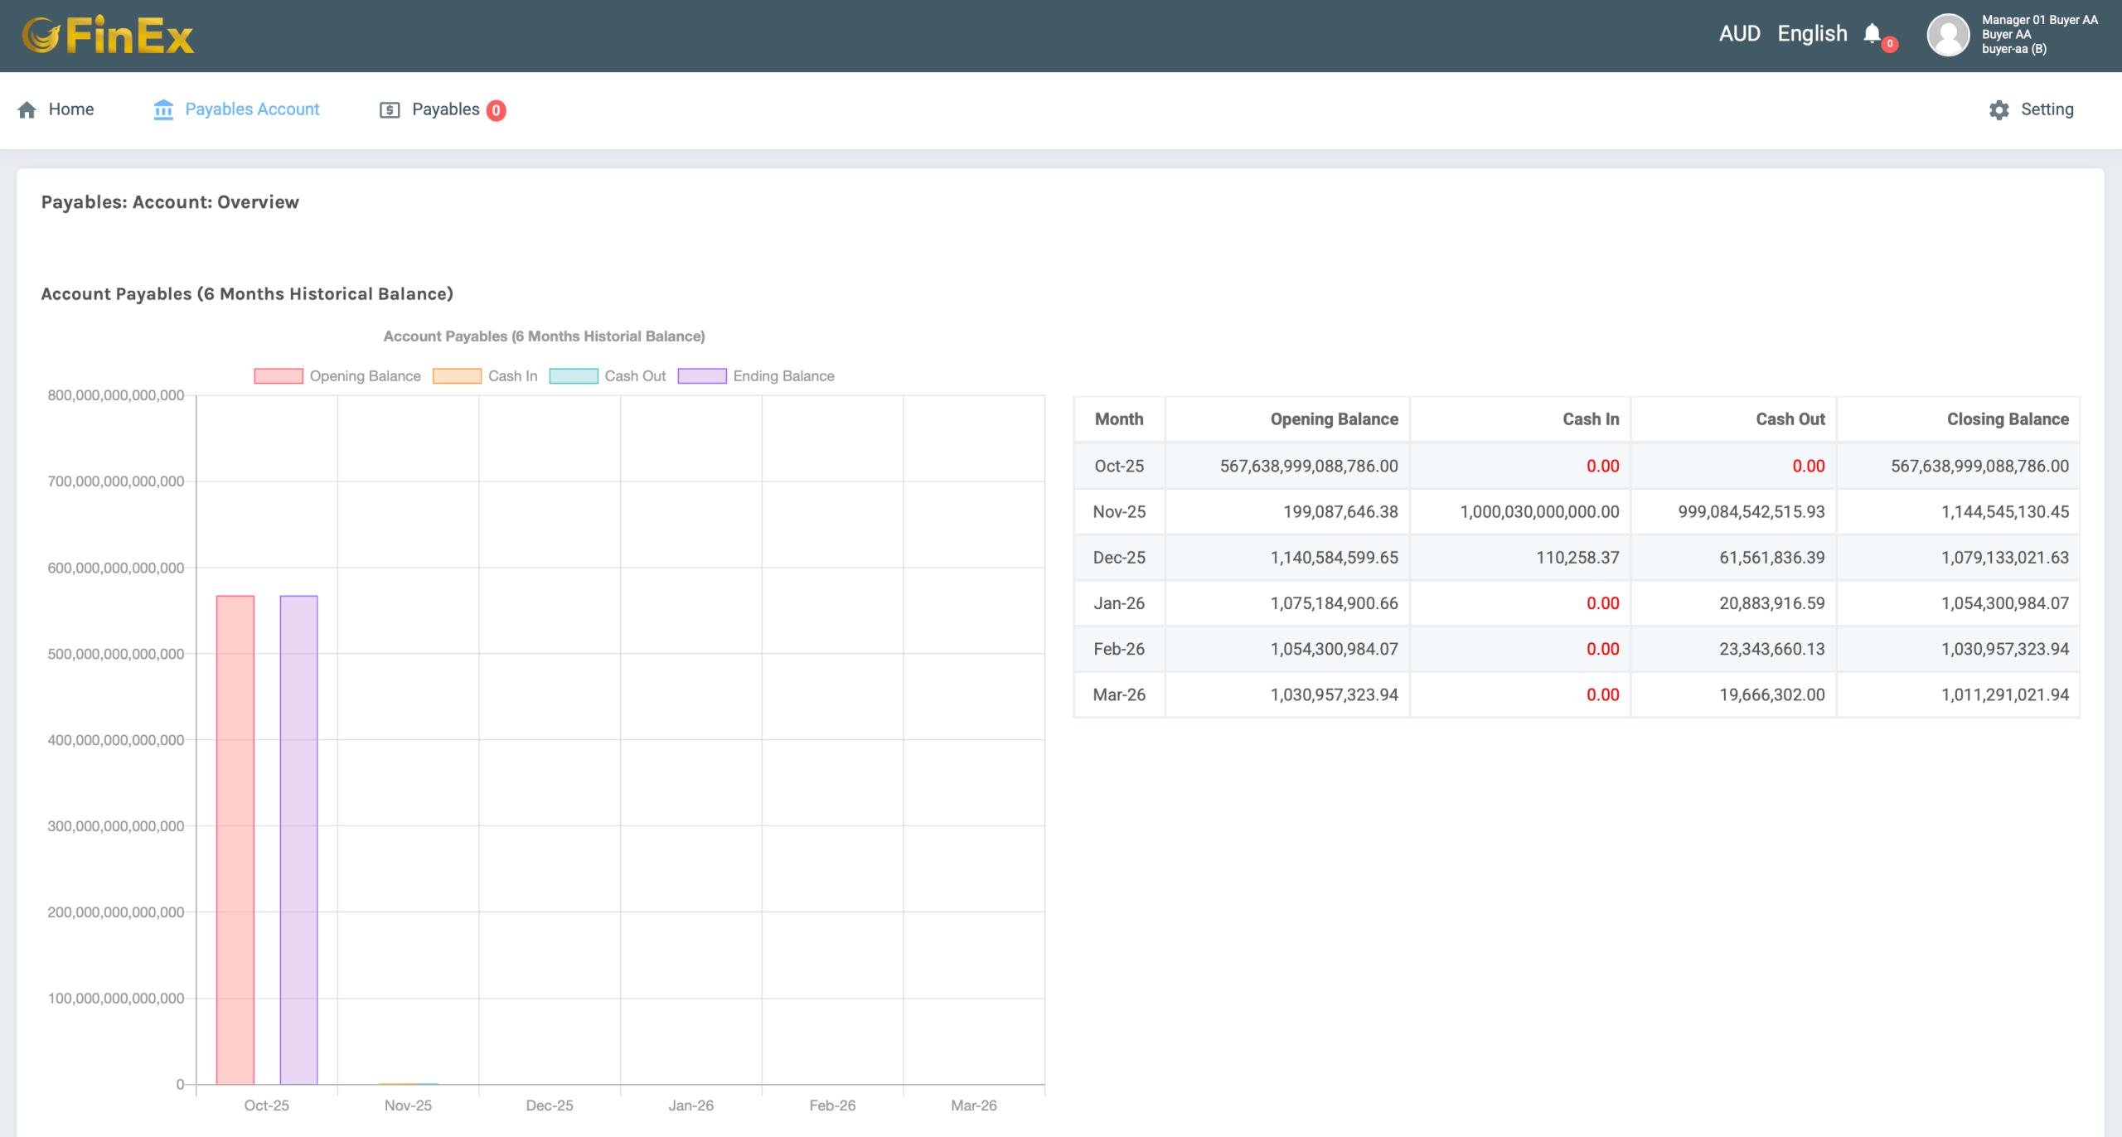Image resolution: width=2122 pixels, height=1137 pixels.
Task: Toggle Opening Balance legend series
Action: pos(337,376)
